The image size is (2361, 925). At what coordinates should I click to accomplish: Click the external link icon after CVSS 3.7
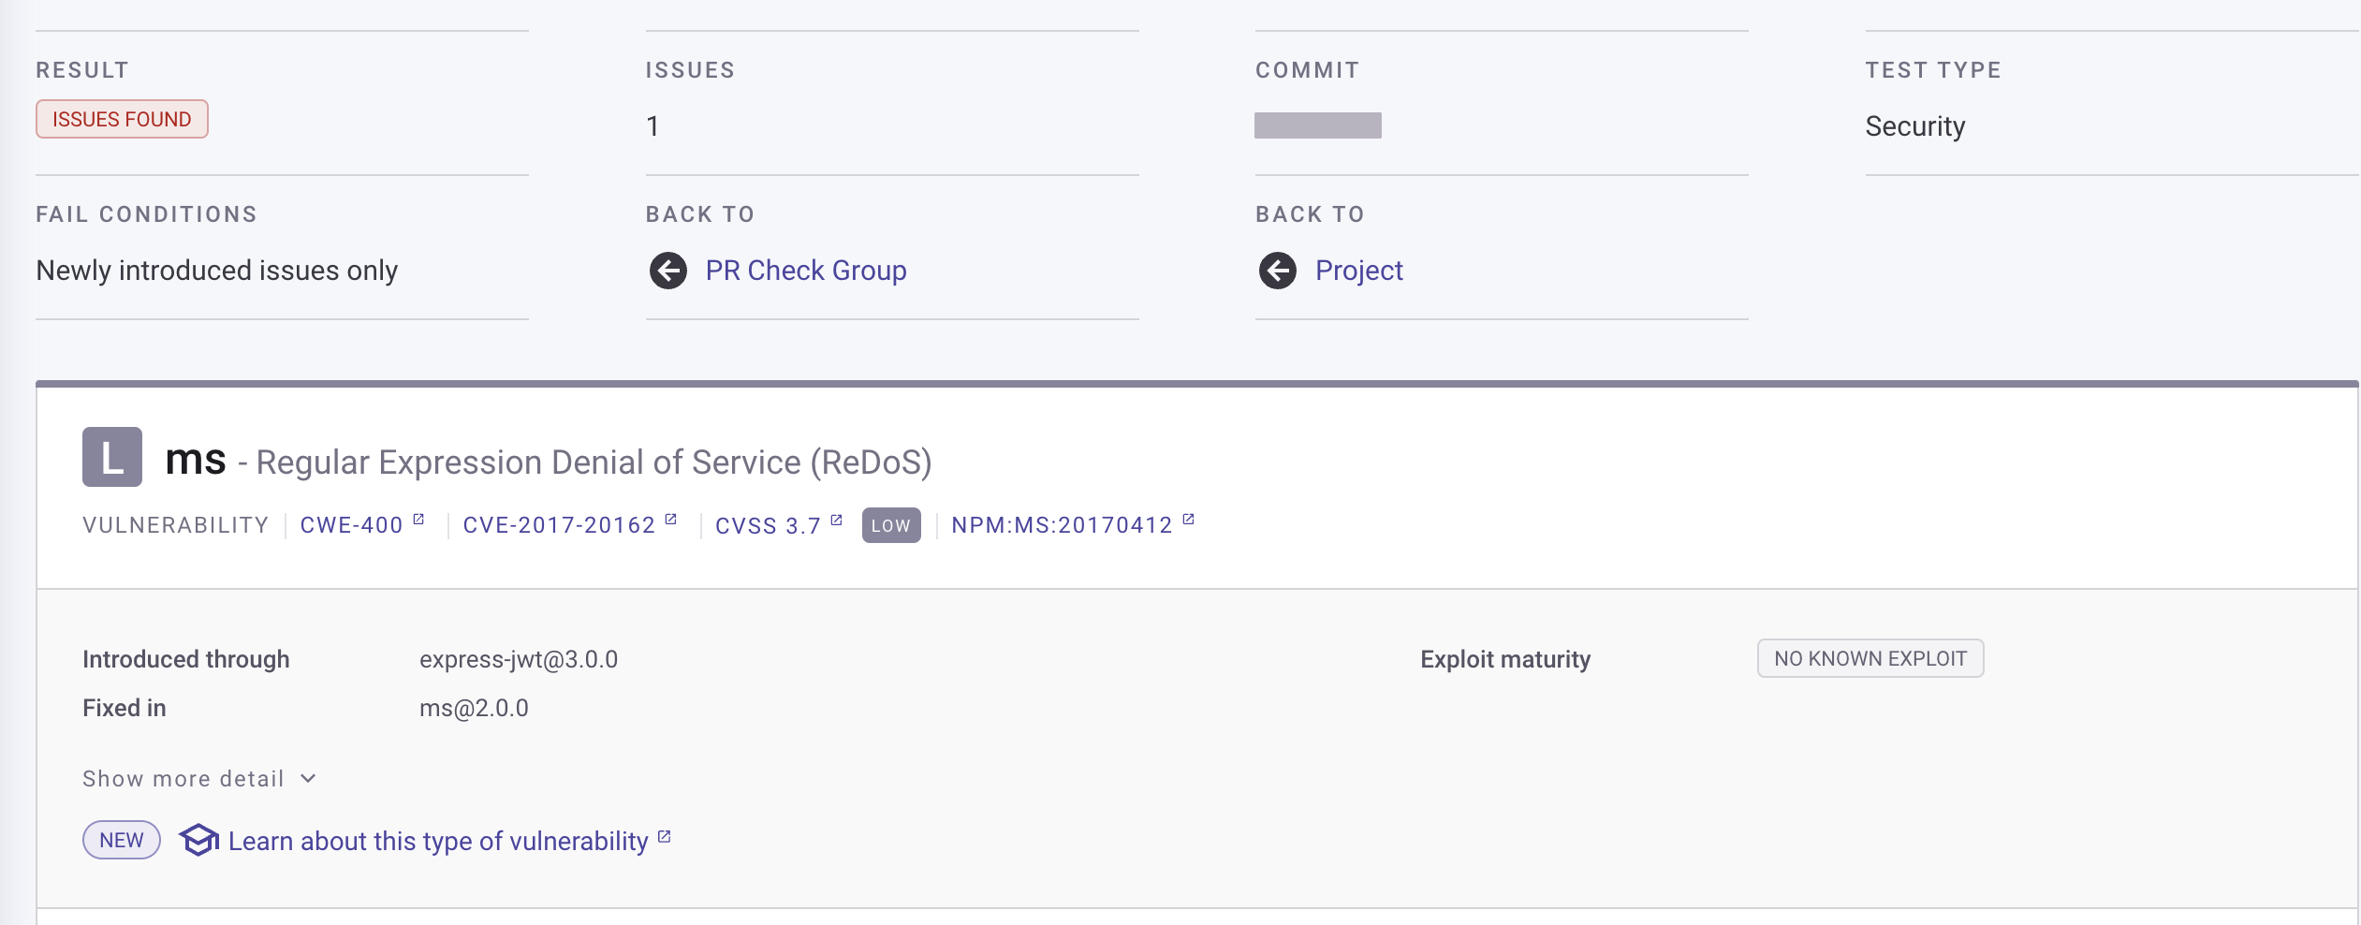point(837,520)
